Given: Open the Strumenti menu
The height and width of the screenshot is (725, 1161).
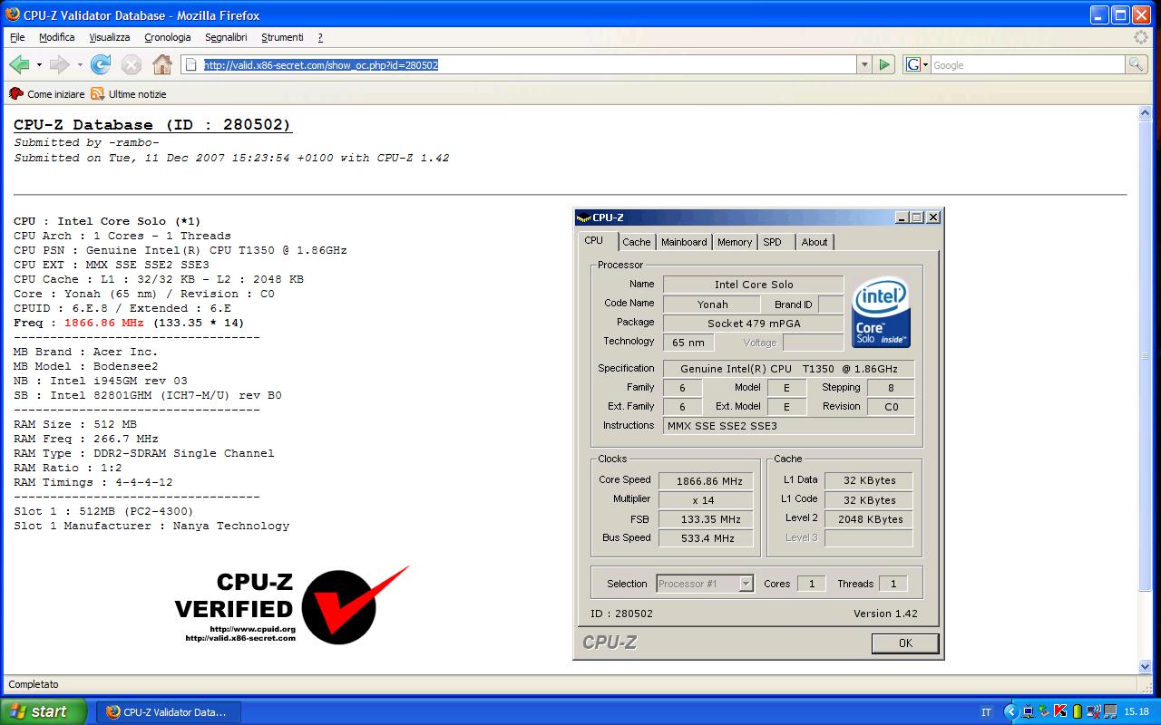Looking at the screenshot, I should (282, 37).
